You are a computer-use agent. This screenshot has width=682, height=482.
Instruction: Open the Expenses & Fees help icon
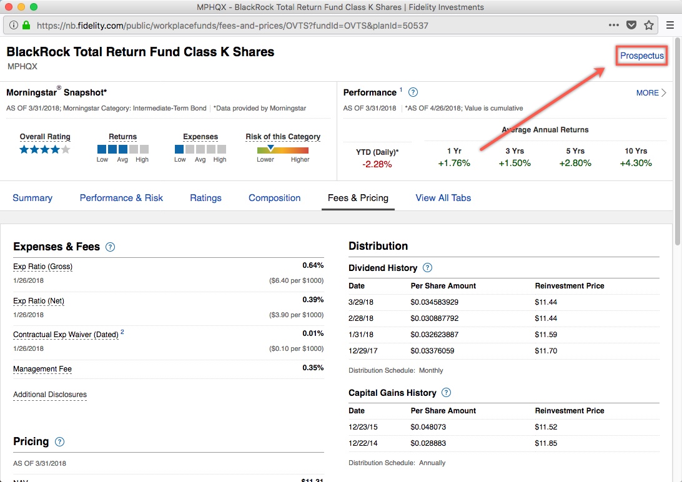111,247
